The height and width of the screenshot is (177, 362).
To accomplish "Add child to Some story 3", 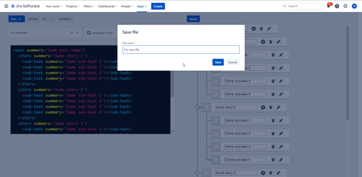I will click(263, 173).
